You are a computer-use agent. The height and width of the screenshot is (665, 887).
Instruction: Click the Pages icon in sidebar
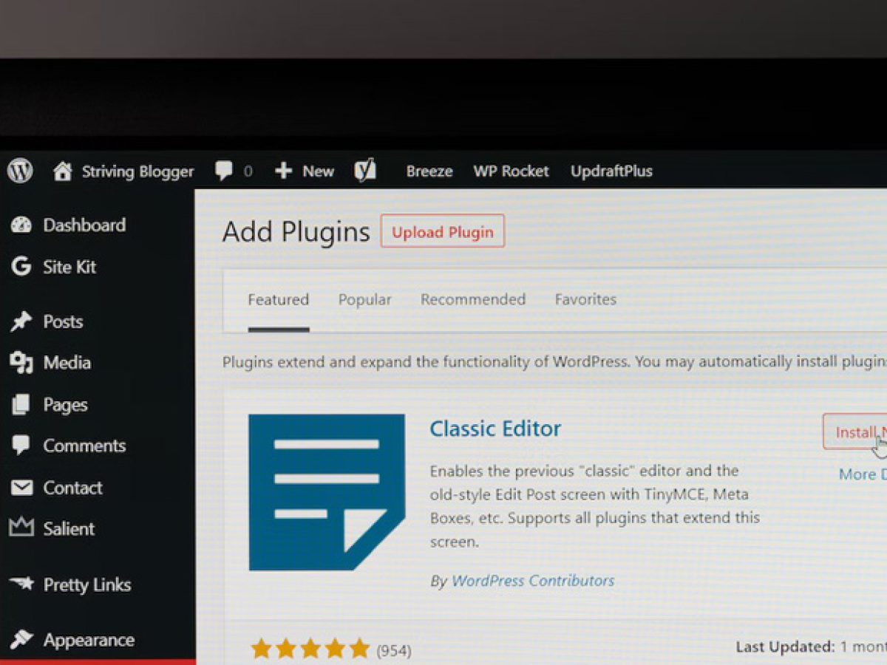pyautogui.click(x=21, y=404)
